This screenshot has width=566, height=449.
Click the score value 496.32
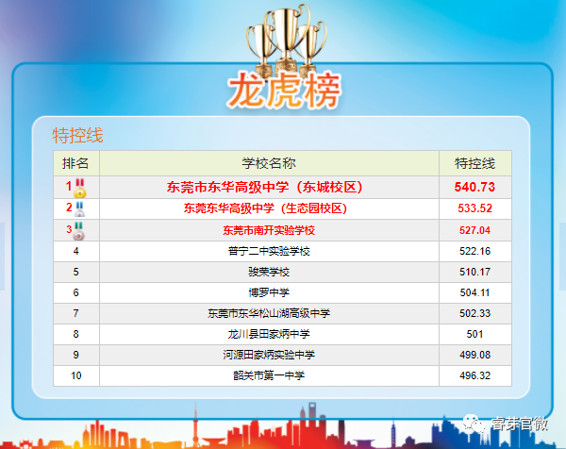click(475, 375)
